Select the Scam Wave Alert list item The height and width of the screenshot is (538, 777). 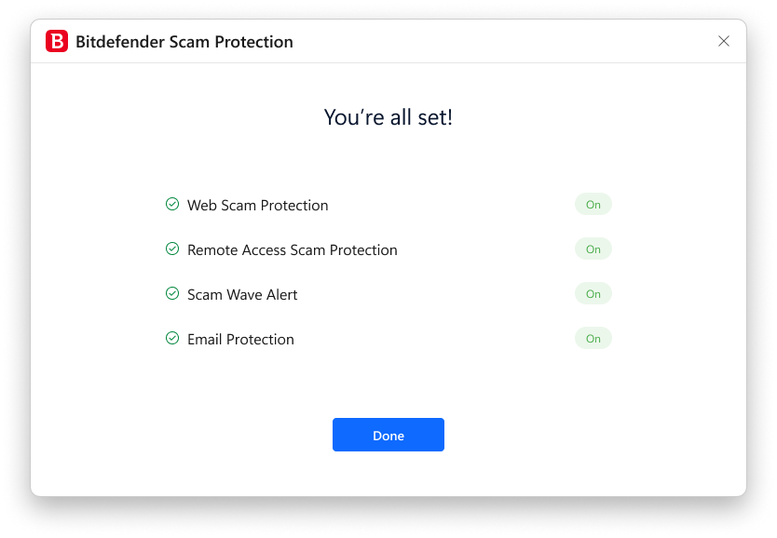(x=241, y=294)
